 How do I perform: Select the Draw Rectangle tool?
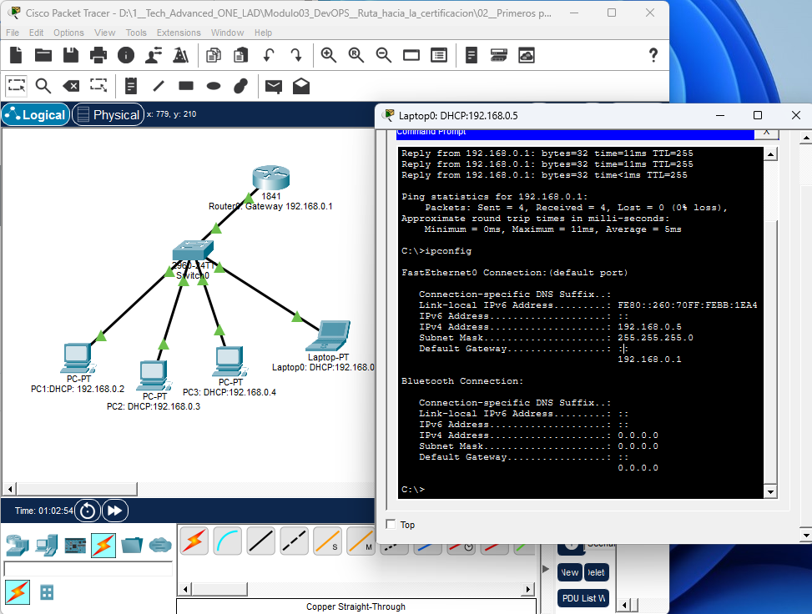click(x=186, y=85)
